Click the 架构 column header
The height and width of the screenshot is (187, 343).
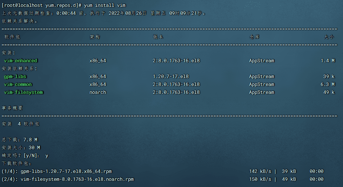(95, 37)
